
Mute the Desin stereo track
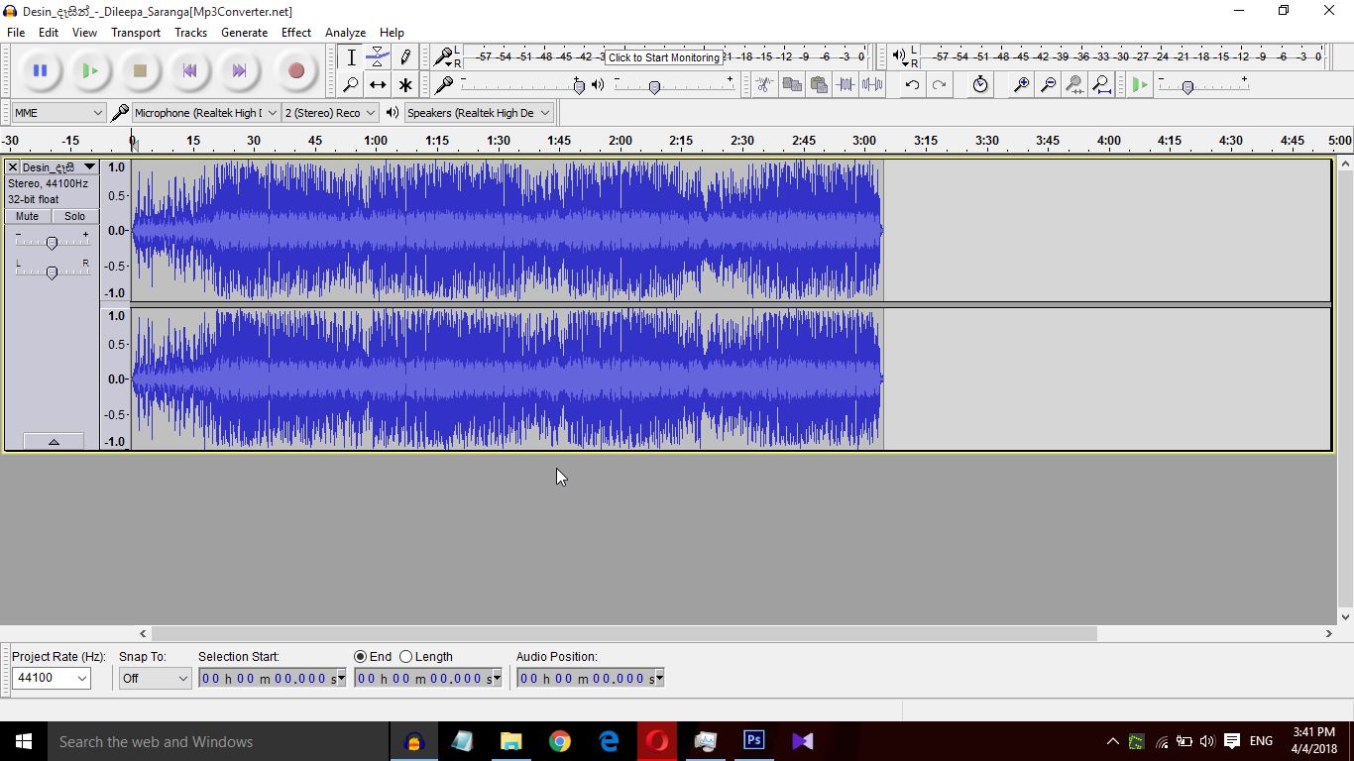click(27, 216)
